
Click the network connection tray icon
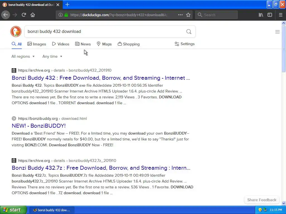(265, 210)
